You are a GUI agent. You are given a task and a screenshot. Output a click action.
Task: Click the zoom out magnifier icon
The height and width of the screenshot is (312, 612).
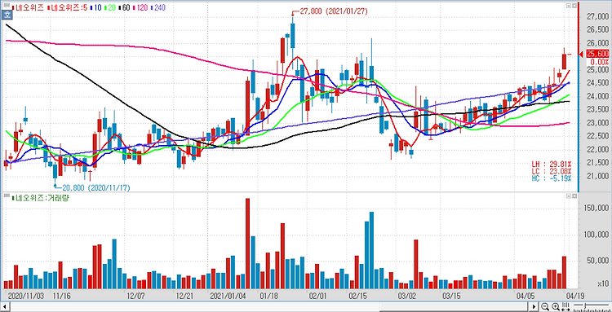pyautogui.click(x=546, y=306)
